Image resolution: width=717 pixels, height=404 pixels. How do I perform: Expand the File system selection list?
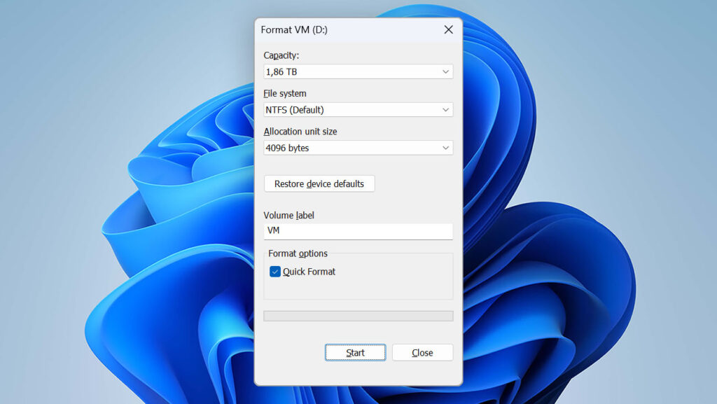tap(358, 110)
